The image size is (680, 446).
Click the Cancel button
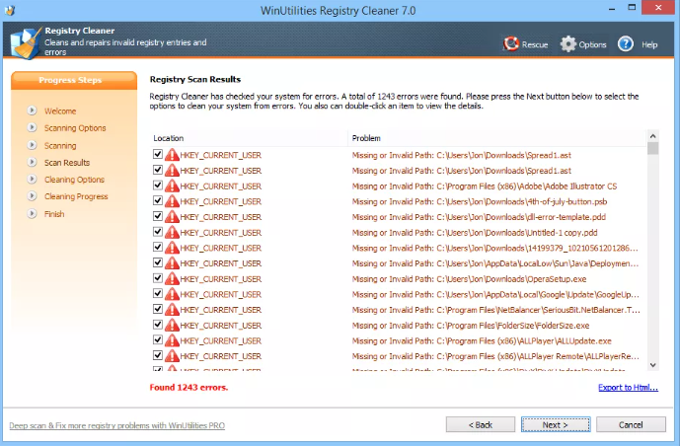[631, 424]
